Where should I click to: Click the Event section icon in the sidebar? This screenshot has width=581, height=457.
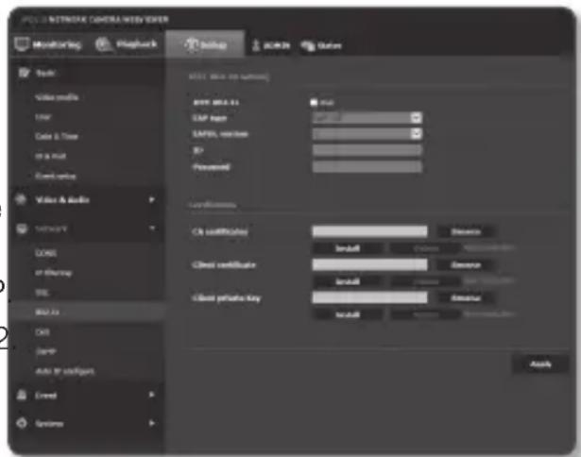point(22,395)
